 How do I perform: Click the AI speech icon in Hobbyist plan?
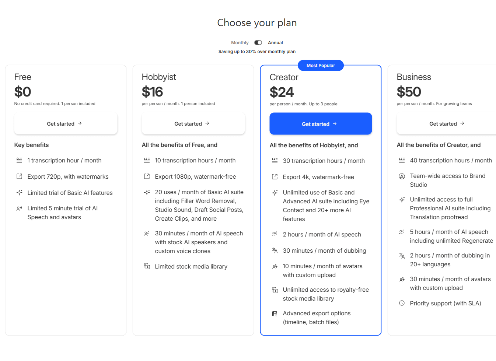click(x=147, y=234)
